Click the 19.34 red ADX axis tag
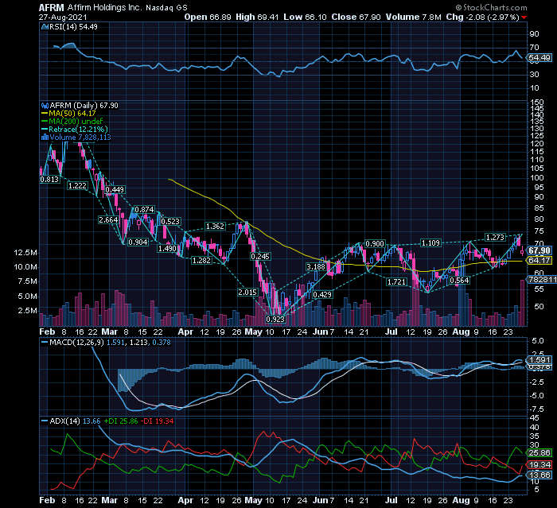The image size is (557, 508). [x=539, y=465]
